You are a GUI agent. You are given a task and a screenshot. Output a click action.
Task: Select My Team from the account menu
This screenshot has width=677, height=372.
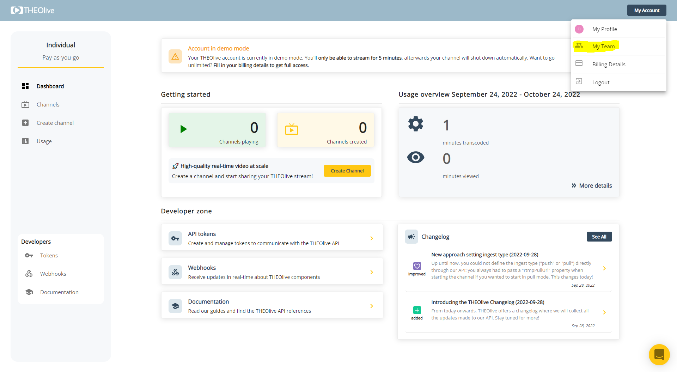pyautogui.click(x=603, y=47)
